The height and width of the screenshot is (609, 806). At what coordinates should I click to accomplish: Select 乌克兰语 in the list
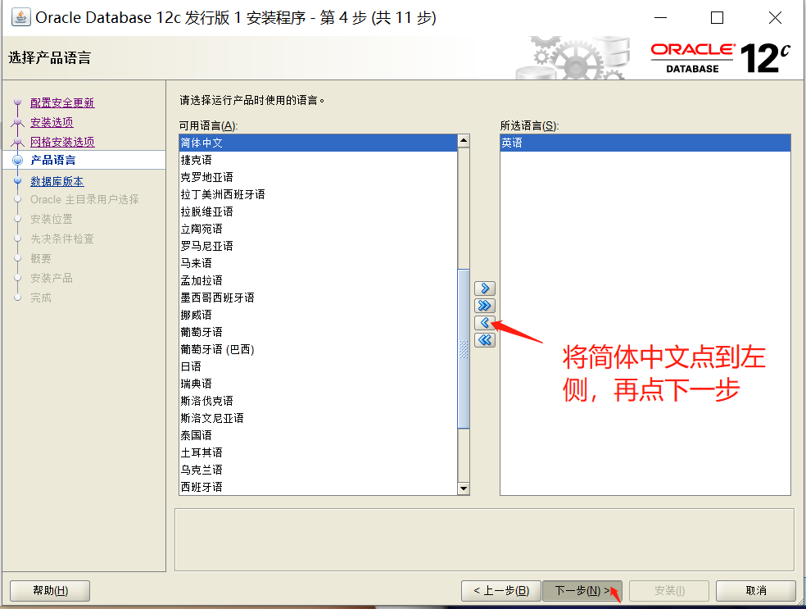(x=318, y=470)
